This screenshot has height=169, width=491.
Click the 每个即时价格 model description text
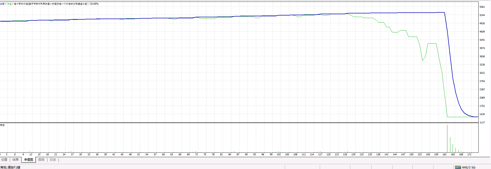click(x=51, y=4)
